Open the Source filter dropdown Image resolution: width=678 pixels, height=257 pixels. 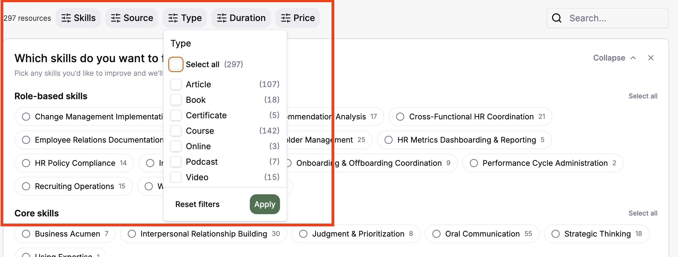pos(132,18)
